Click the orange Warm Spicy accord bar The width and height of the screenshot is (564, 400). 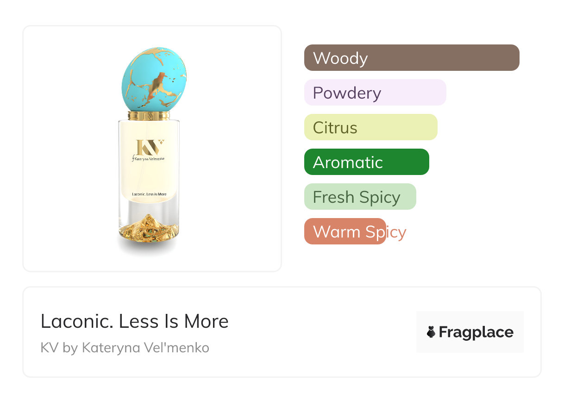point(345,231)
